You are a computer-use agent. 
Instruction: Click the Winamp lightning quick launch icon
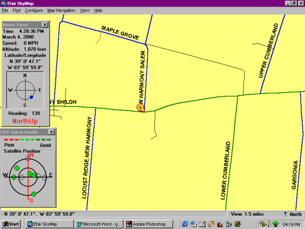coord(211,224)
